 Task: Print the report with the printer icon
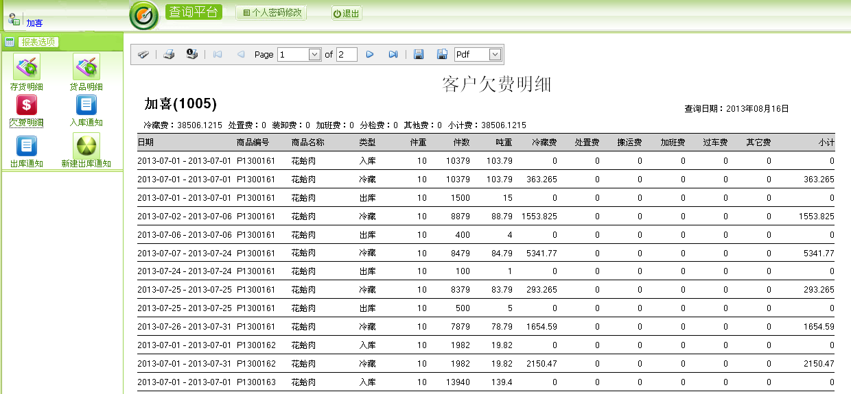169,54
